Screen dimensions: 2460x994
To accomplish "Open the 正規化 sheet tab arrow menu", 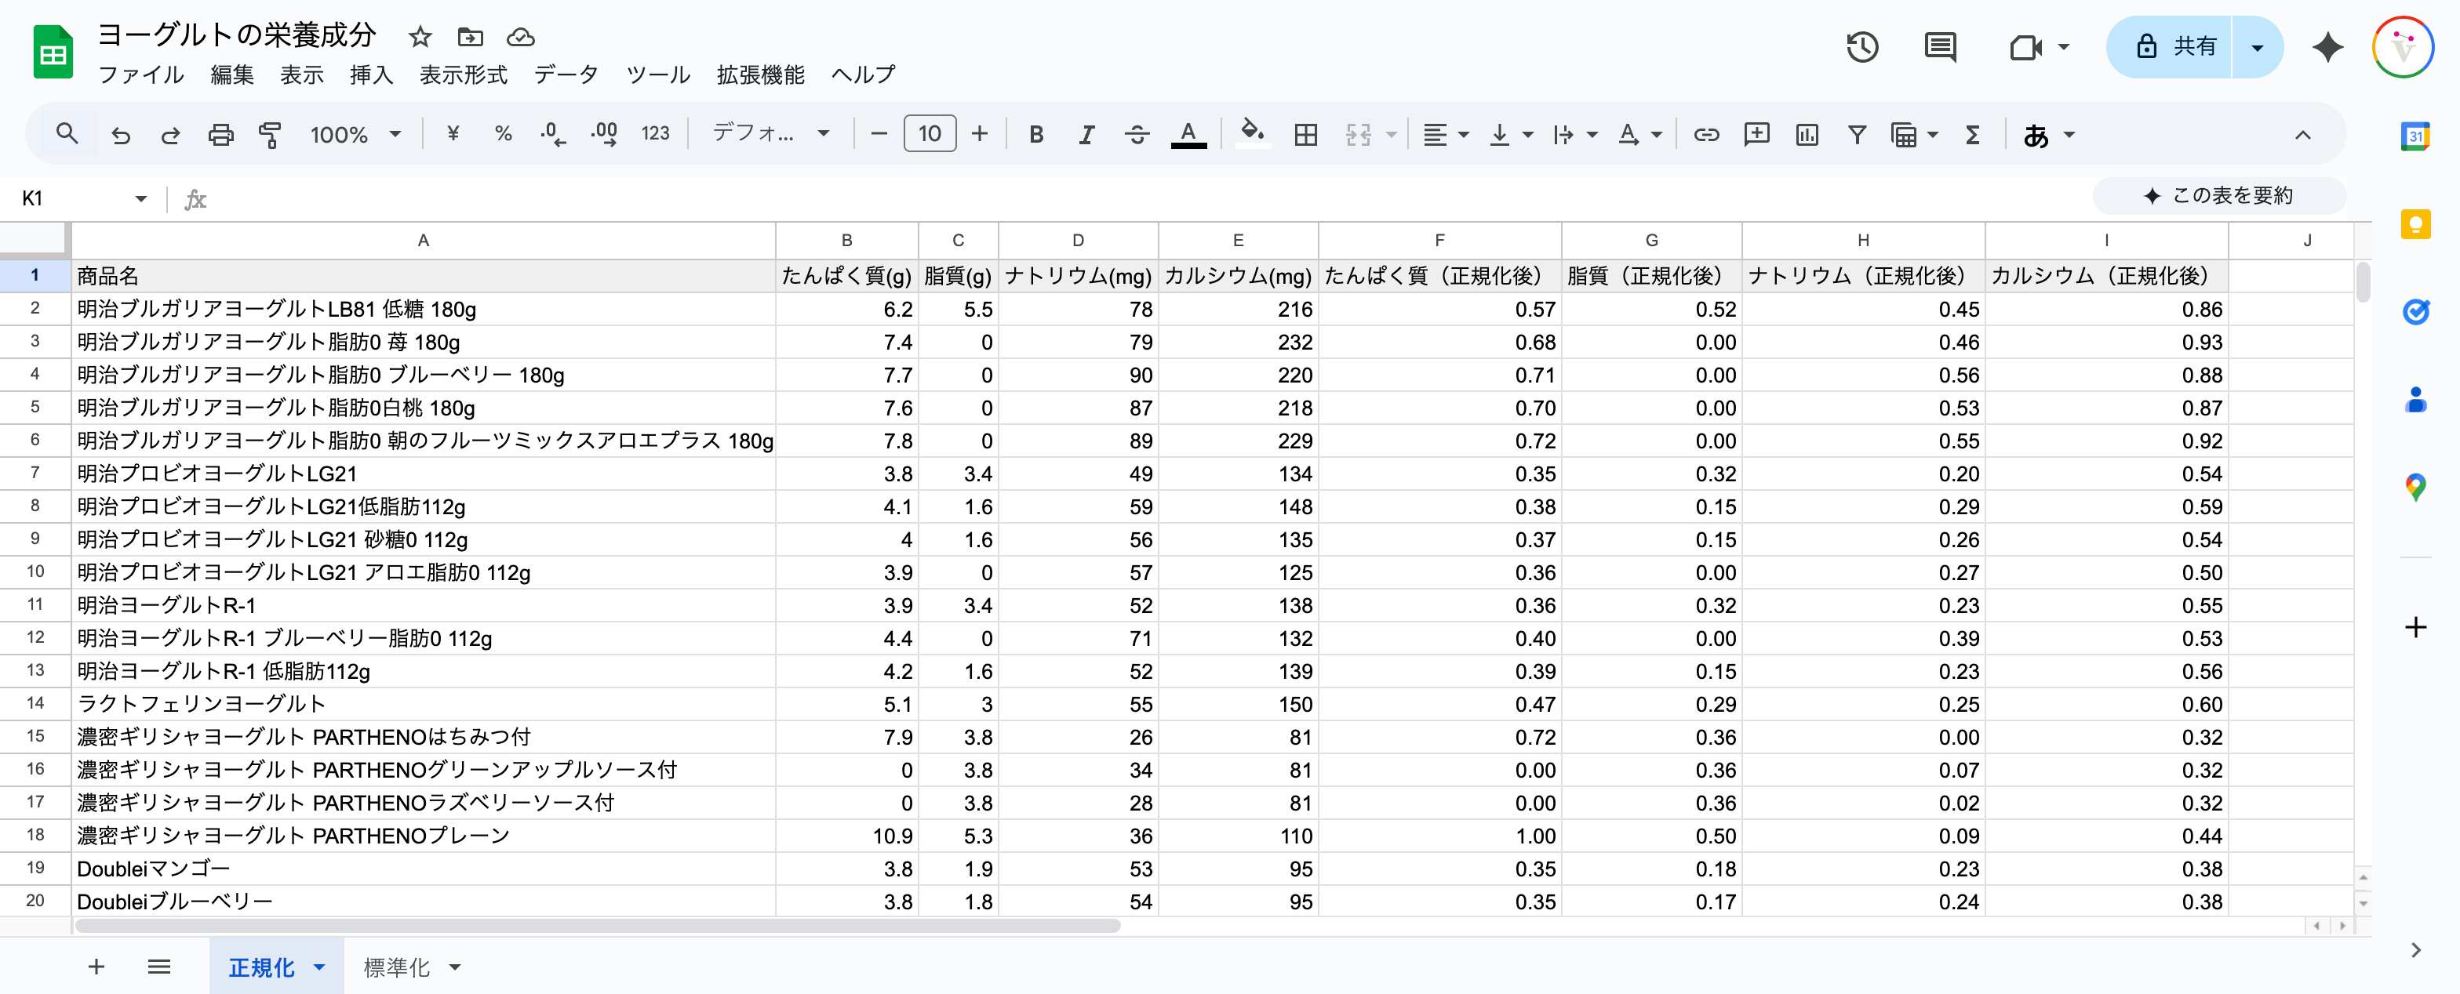I will click(x=320, y=967).
